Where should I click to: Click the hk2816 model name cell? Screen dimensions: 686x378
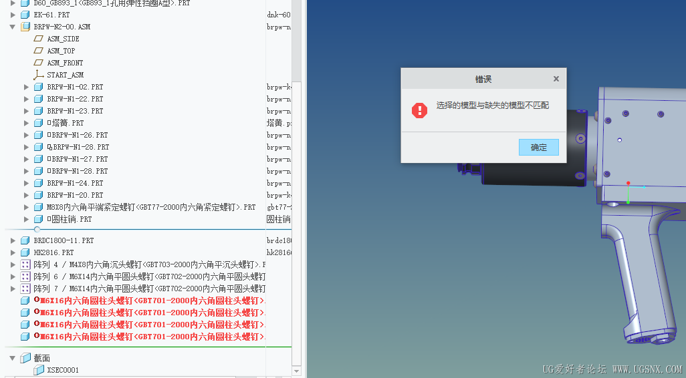point(279,252)
